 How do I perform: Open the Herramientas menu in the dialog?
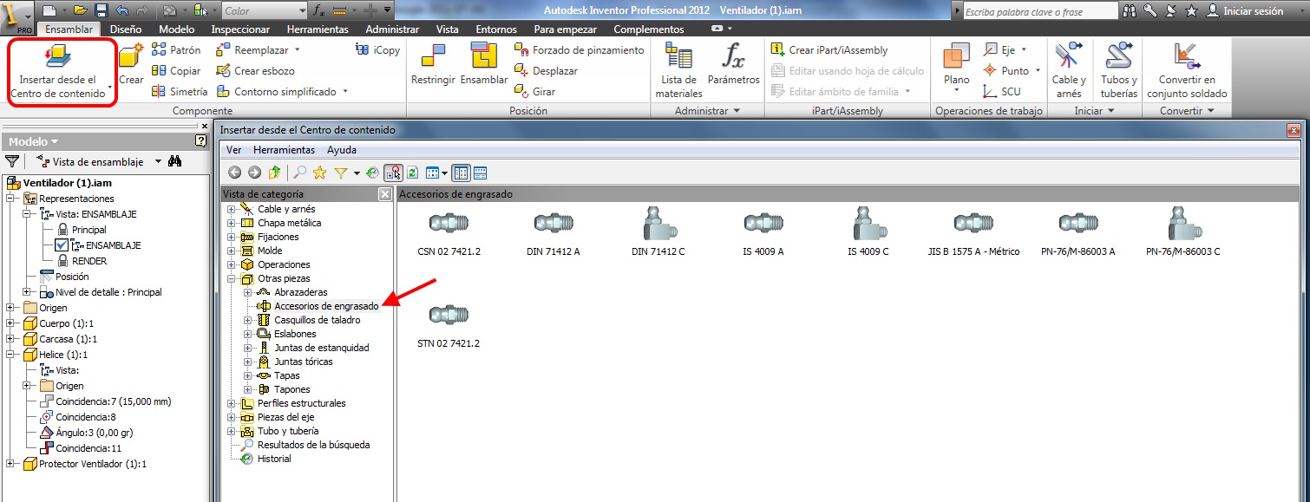tap(285, 150)
